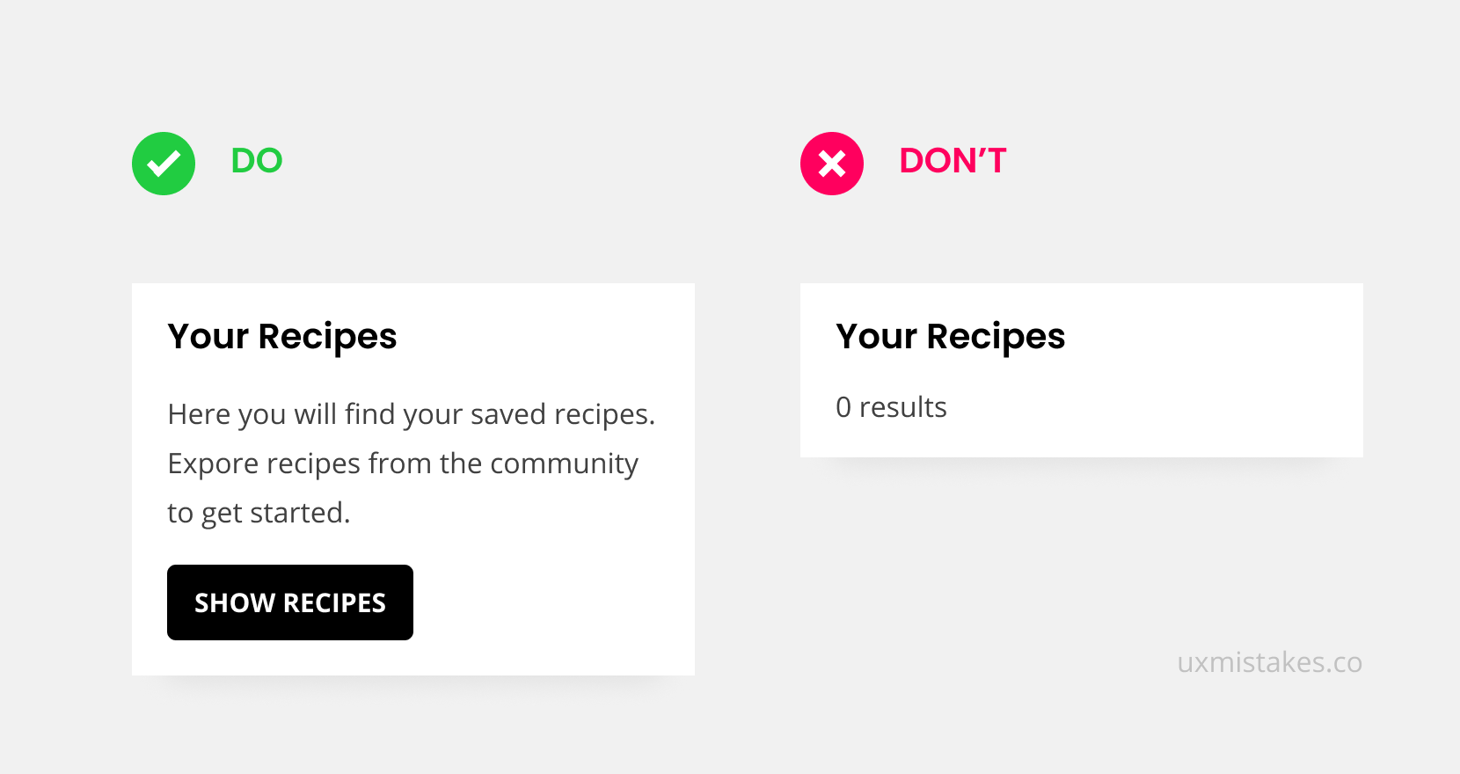Viewport: 1460px width, 774px height.
Task: Click the digit 0 in results count
Action: pos(843,407)
